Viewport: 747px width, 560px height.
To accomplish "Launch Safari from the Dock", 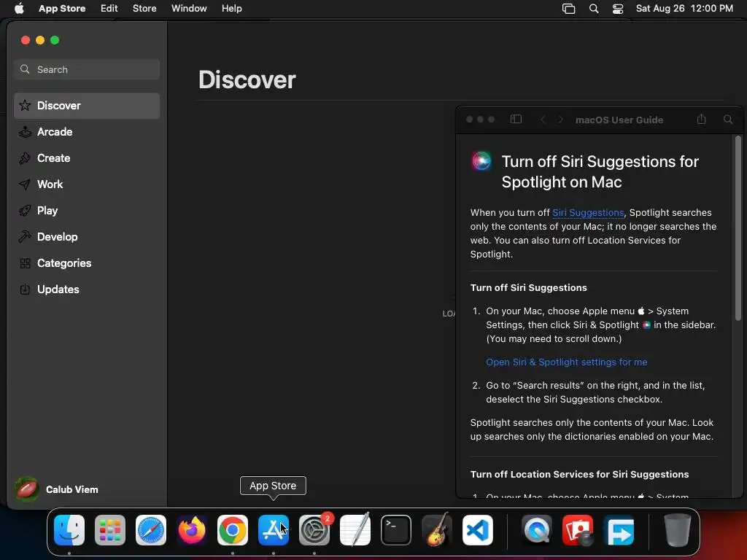I will pyautogui.click(x=151, y=530).
